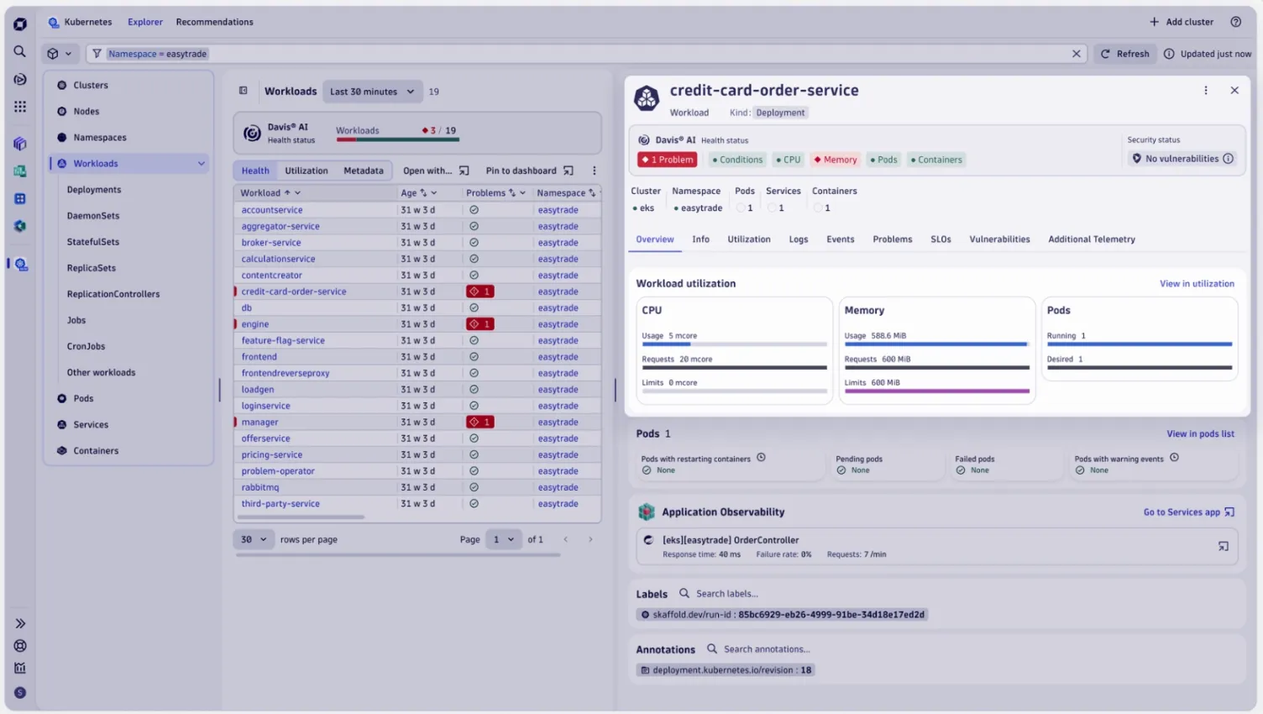Click info icon beside Pods with restarting containers
The image size is (1263, 714).
click(761, 458)
